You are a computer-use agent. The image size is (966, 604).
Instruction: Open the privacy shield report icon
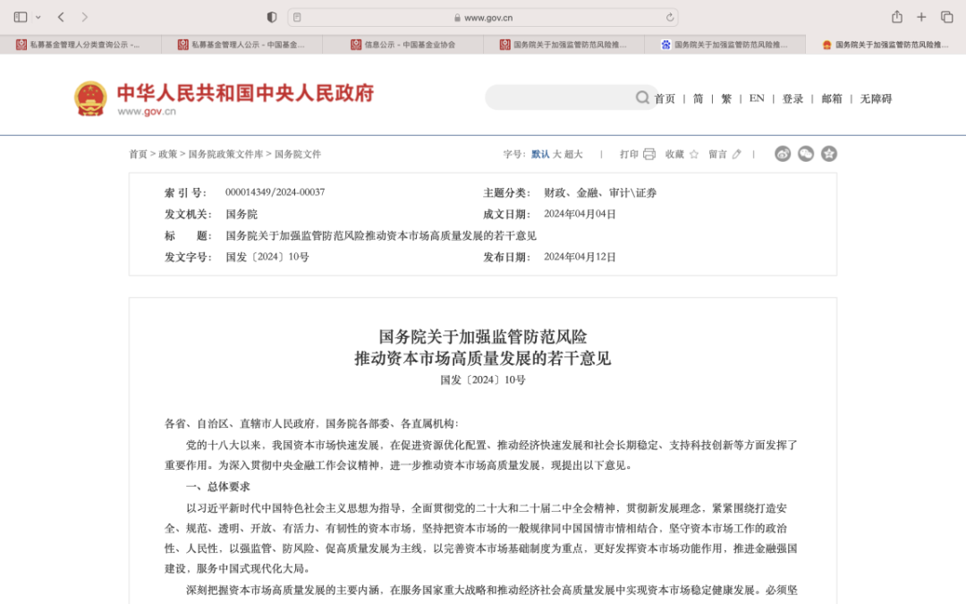(x=272, y=17)
